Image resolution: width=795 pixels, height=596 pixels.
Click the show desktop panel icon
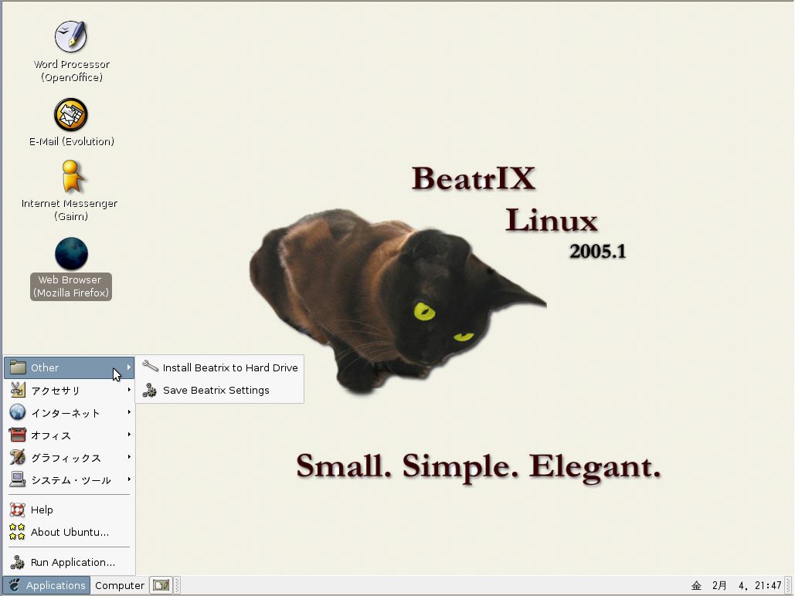point(161,585)
